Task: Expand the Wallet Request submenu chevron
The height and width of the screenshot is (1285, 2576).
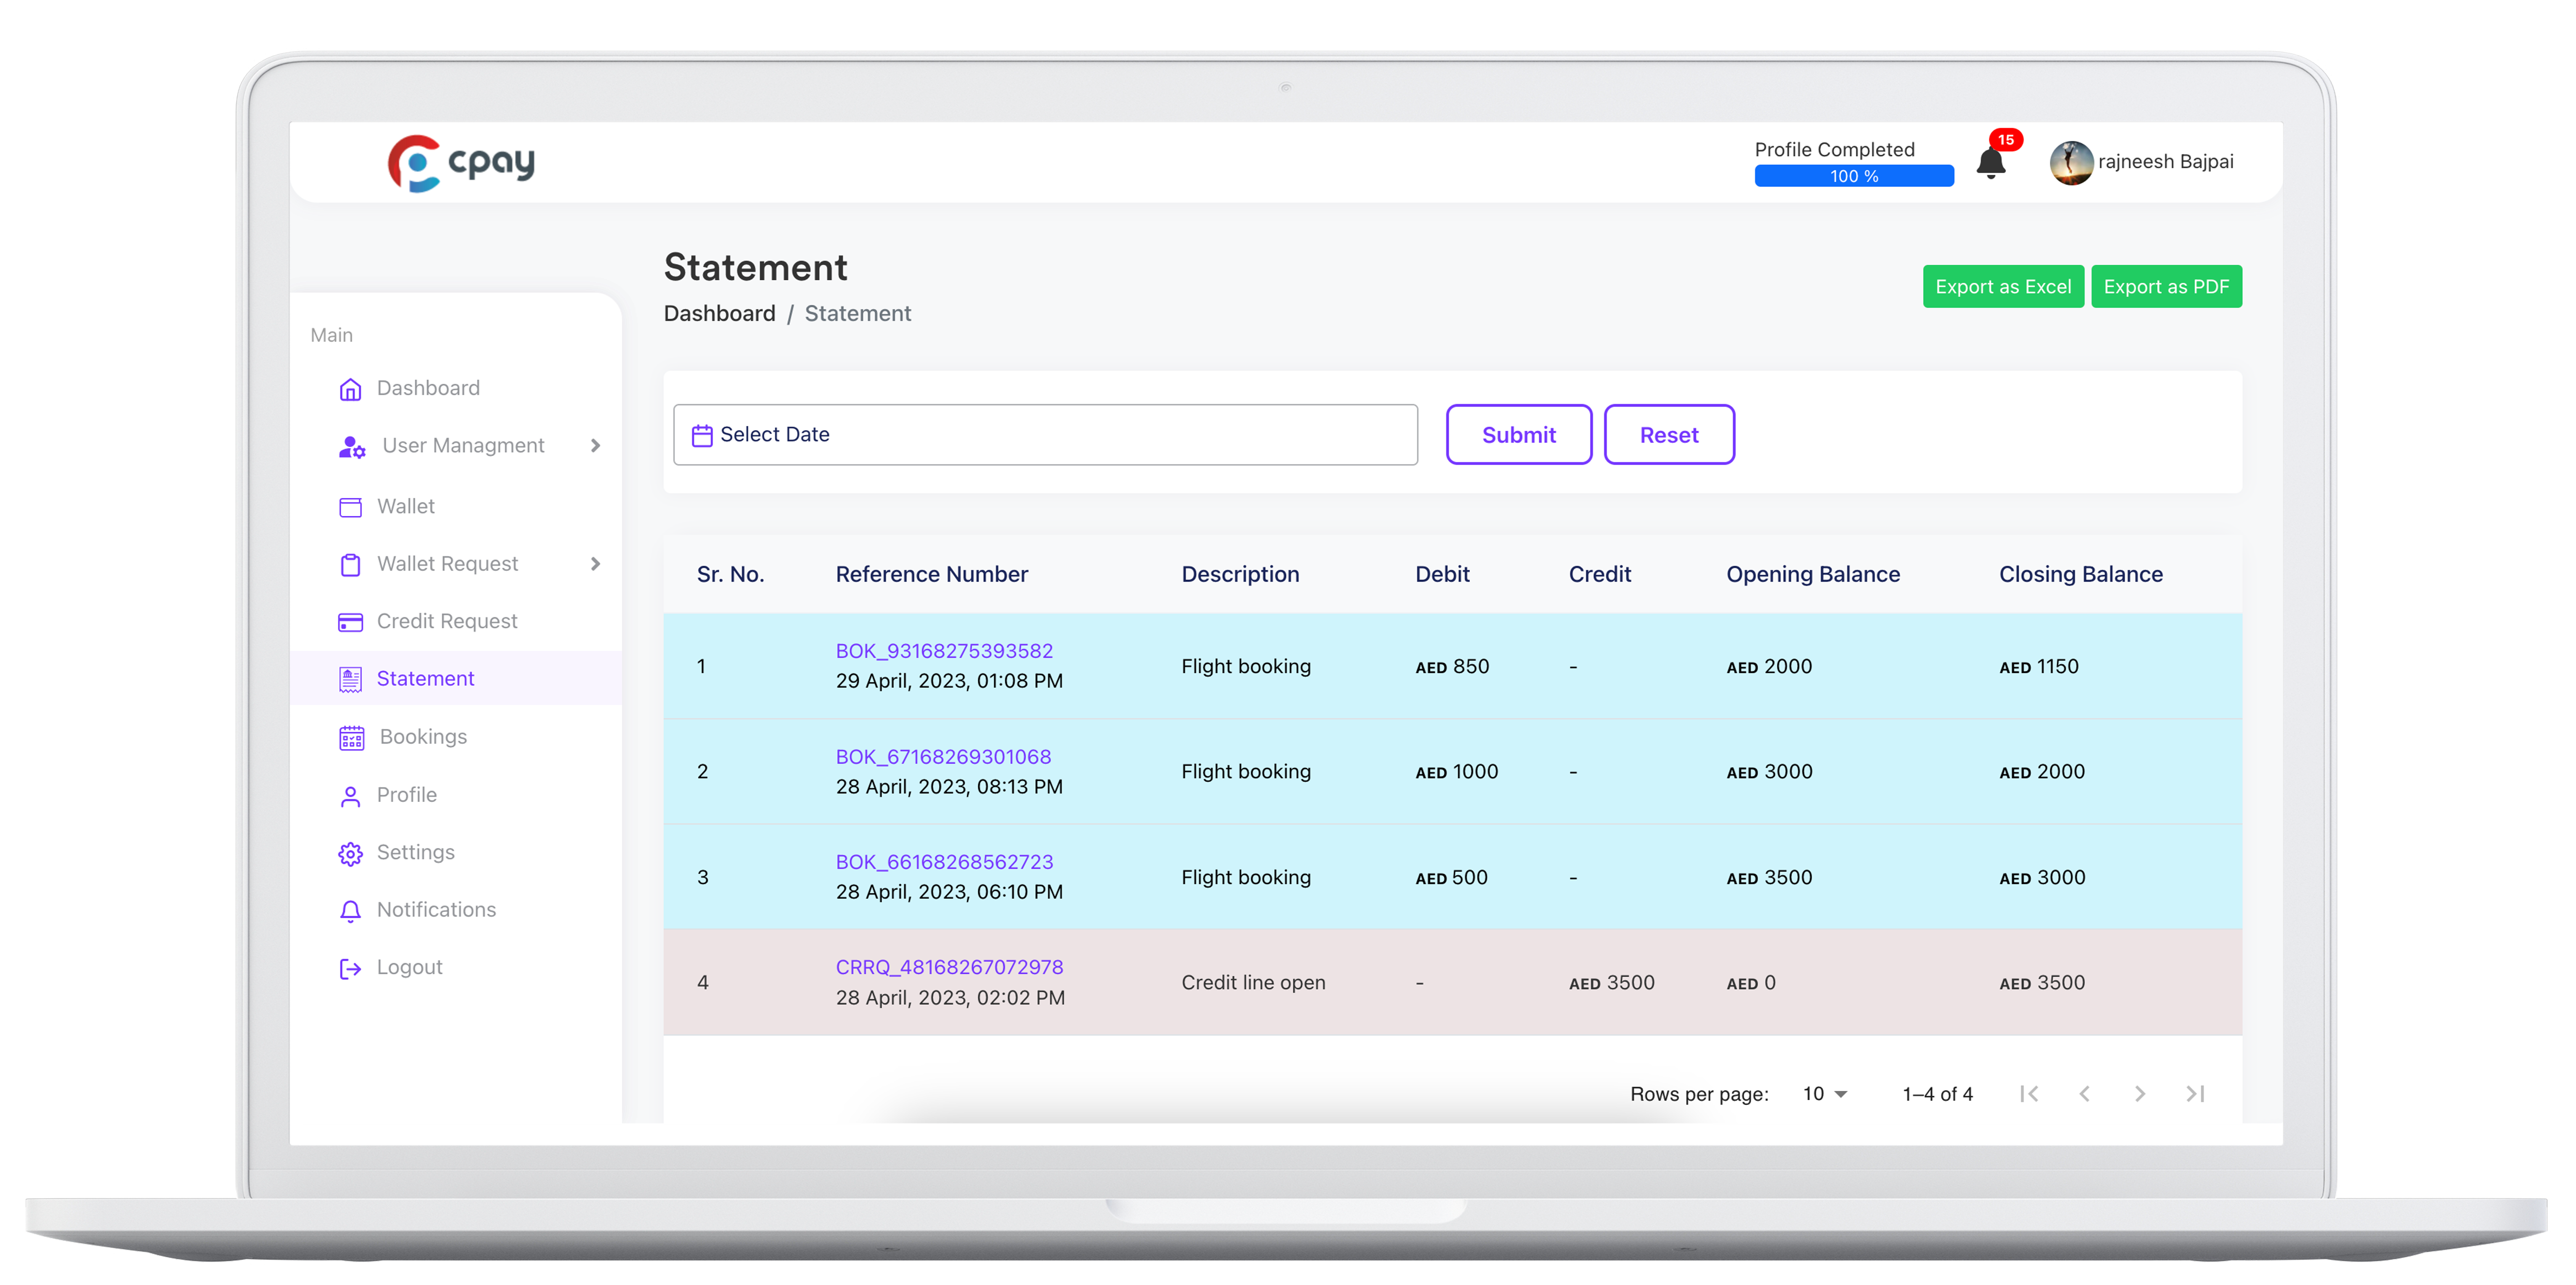Action: (x=595, y=564)
